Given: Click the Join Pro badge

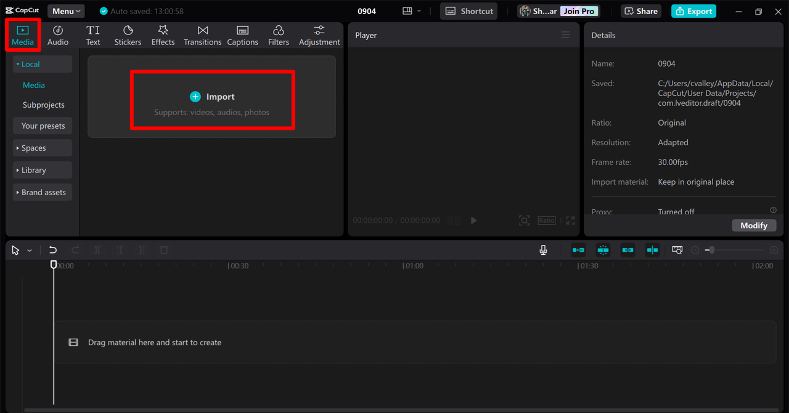Looking at the screenshot, I should [579, 11].
